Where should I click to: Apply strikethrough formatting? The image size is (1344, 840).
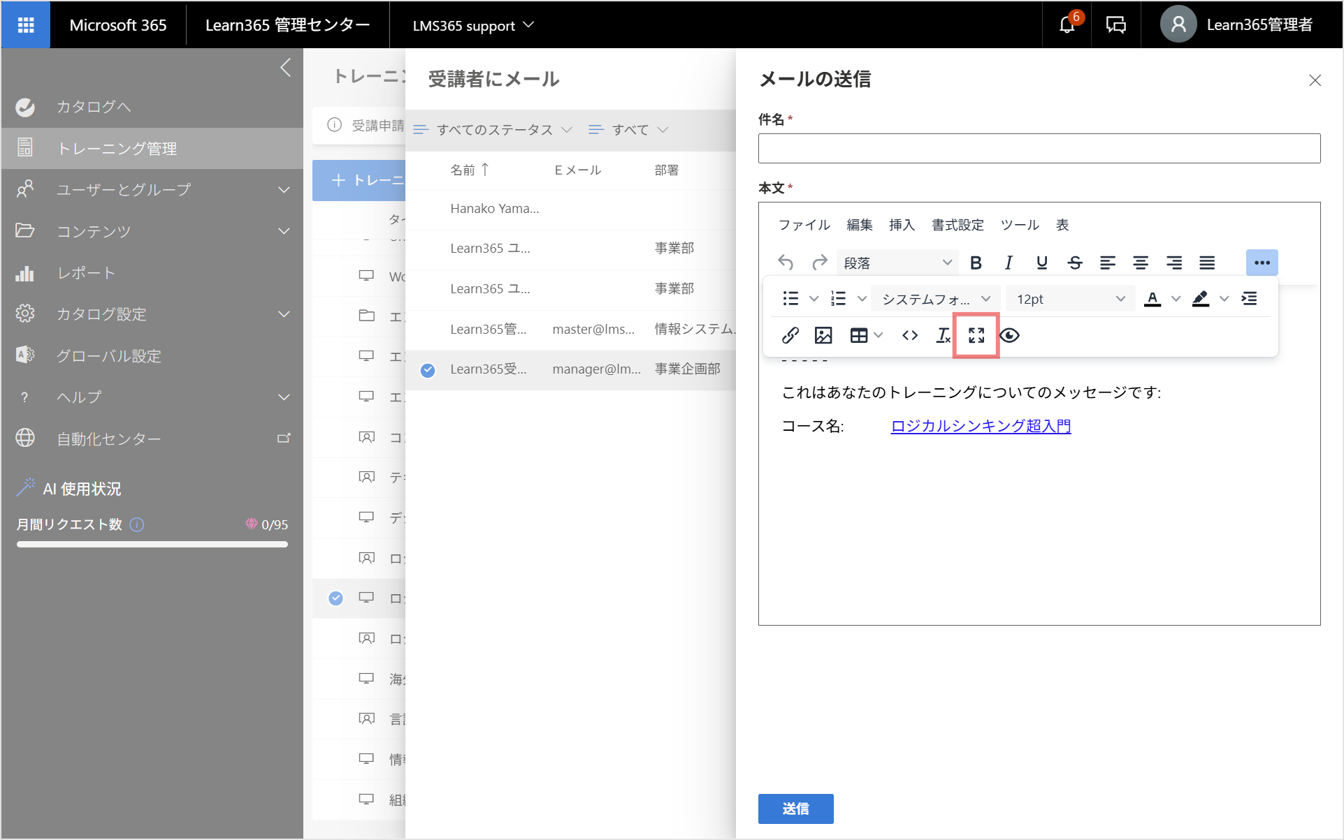1075,263
